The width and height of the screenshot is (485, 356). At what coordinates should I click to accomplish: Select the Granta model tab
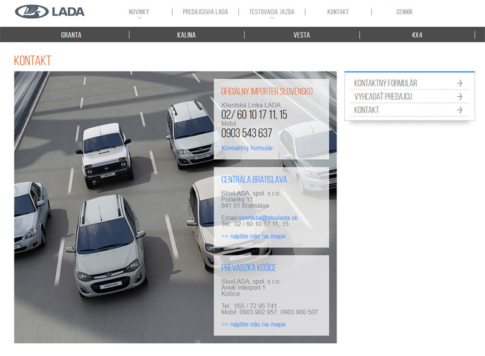71,35
